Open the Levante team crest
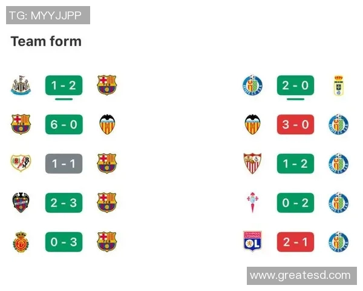This screenshot has height=291, width=363. tap(21, 202)
